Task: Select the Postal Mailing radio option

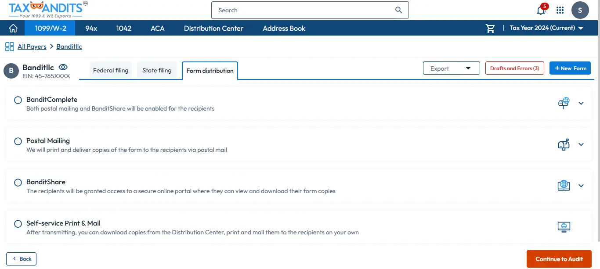Action: click(18, 141)
